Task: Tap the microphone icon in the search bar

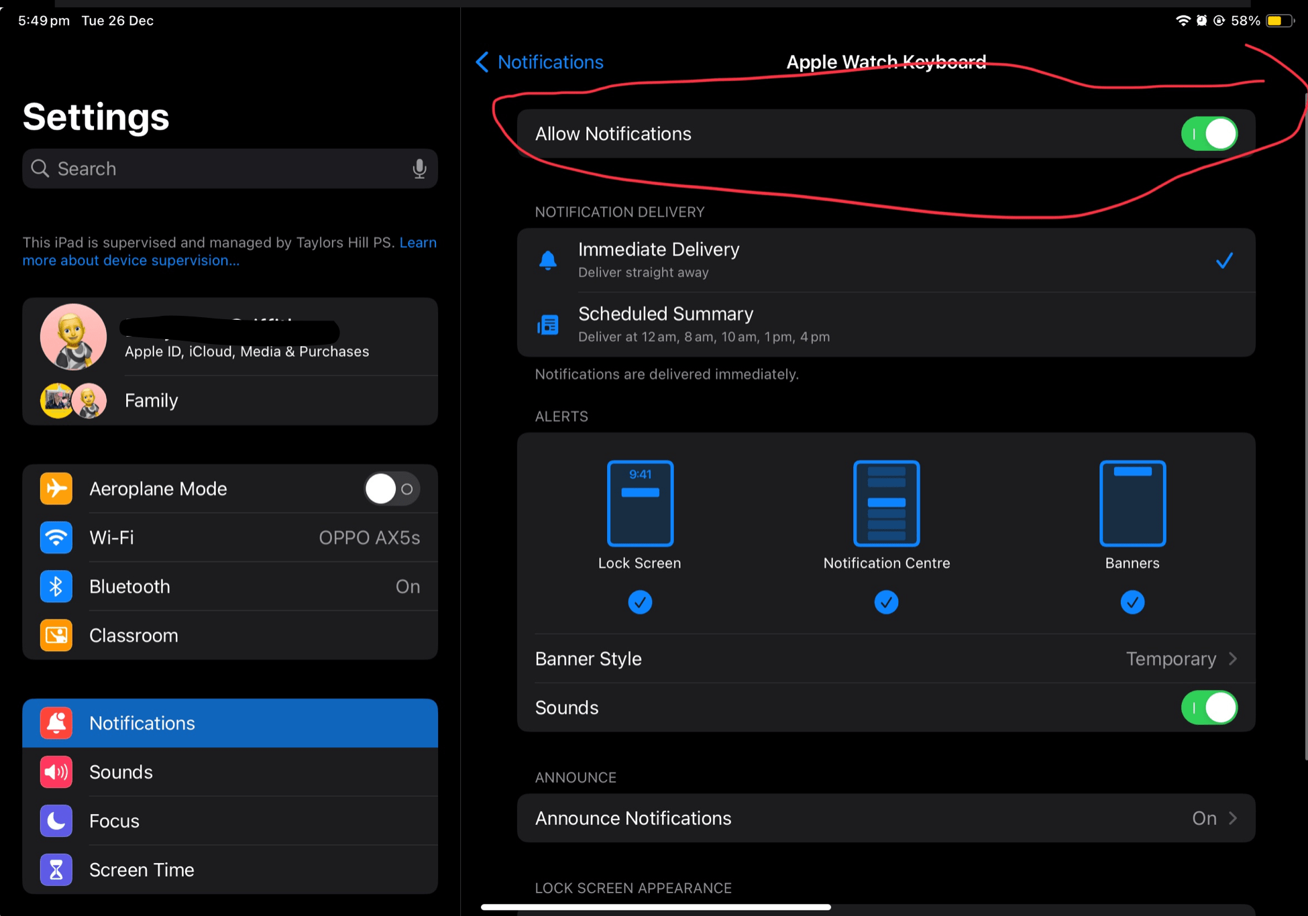Action: click(419, 168)
